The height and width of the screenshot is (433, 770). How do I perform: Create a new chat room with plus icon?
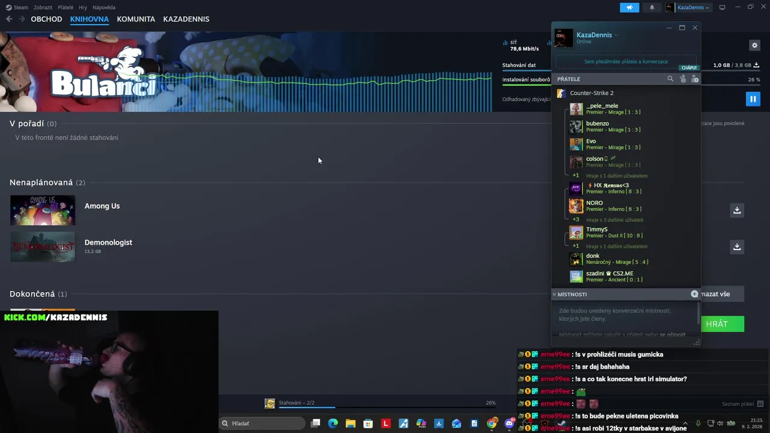(x=694, y=294)
